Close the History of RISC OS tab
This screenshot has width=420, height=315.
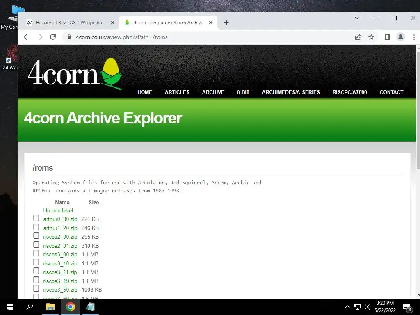coord(113,23)
